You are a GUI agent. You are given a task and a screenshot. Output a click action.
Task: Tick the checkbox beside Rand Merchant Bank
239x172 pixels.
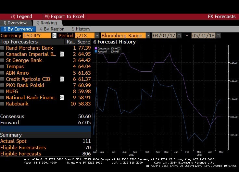tap(2, 48)
